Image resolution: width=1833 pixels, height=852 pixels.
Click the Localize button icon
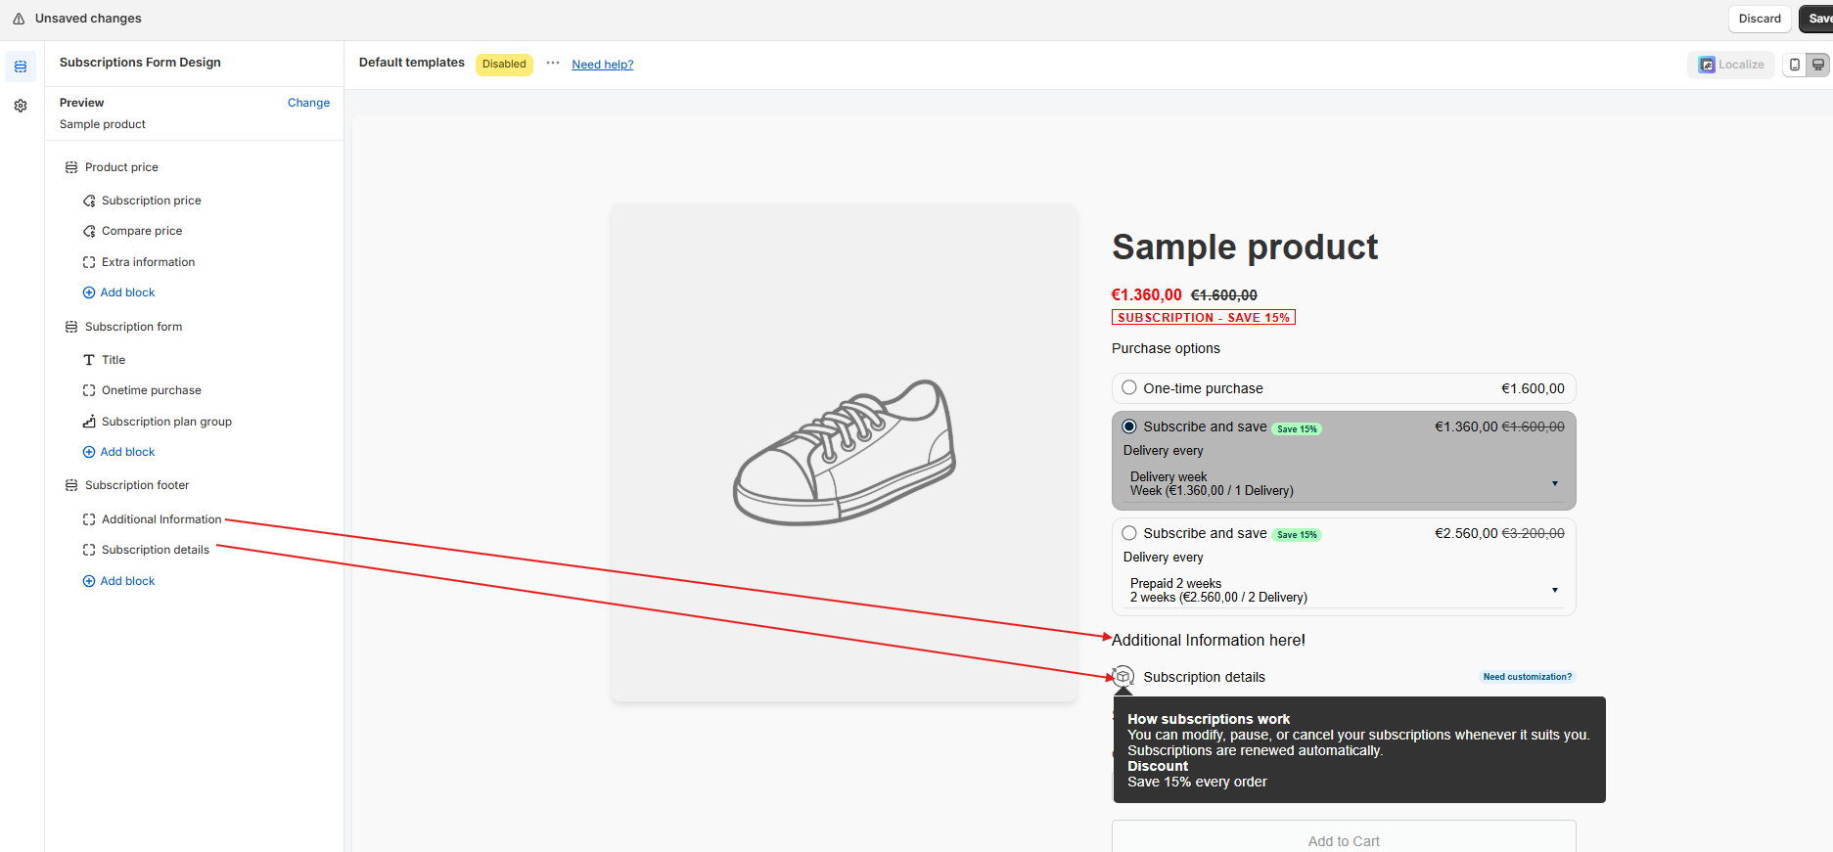click(x=1707, y=65)
